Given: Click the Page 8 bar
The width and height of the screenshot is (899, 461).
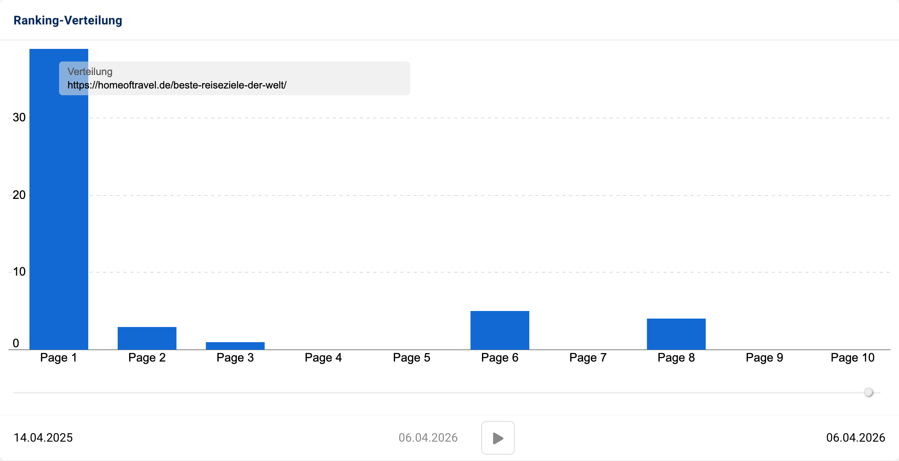Looking at the screenshot, I should pyautogui.click(x=676, y=334).
